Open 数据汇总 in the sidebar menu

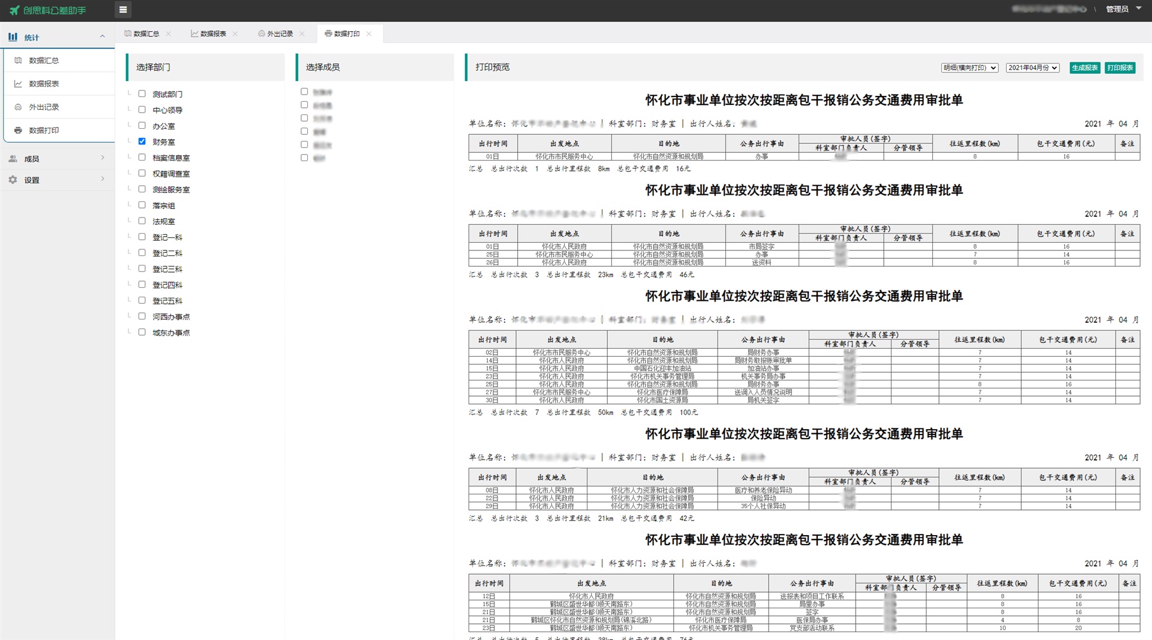pos(59,61)
